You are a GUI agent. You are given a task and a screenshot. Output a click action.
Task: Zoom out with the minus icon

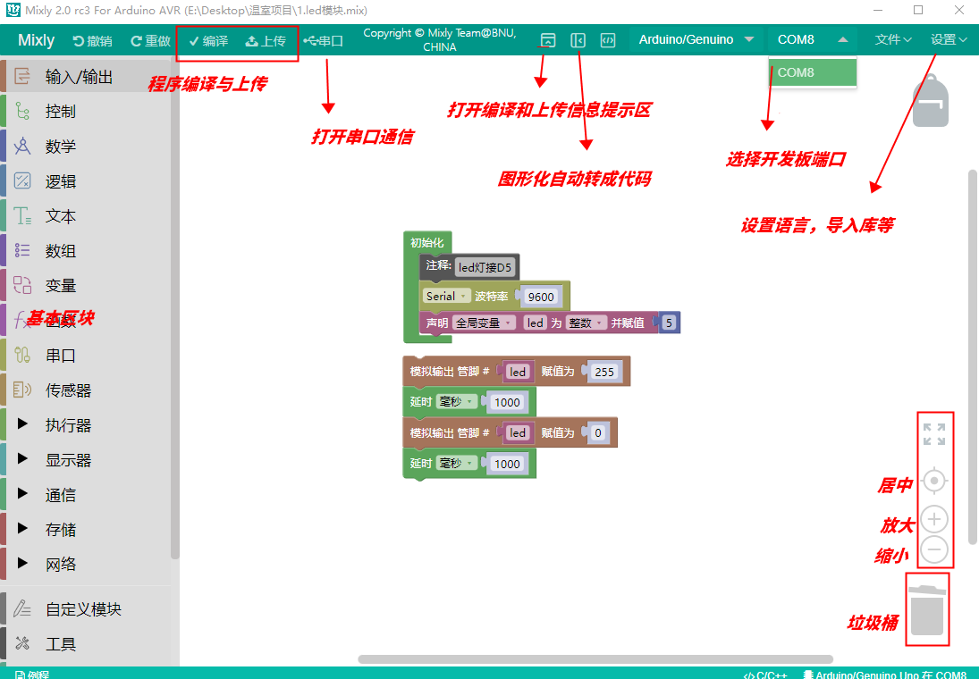click(x=933, y=549)
